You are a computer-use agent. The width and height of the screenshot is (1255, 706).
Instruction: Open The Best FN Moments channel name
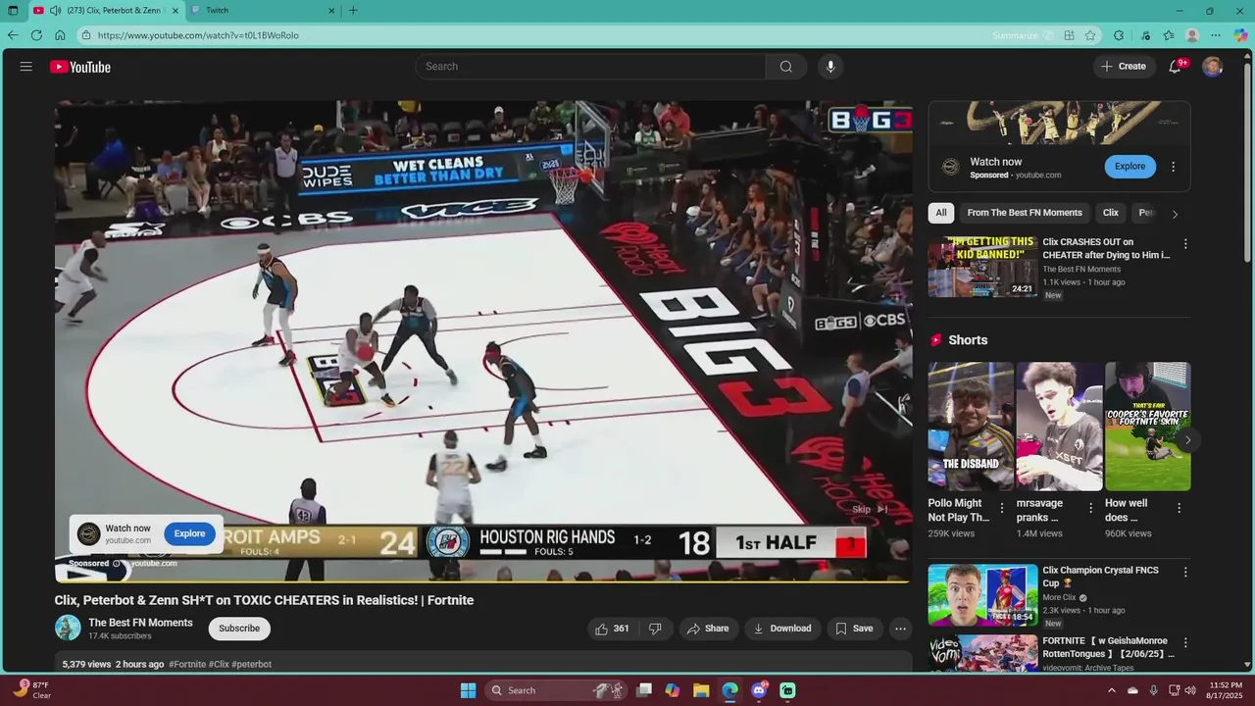(x=140, y=623)
